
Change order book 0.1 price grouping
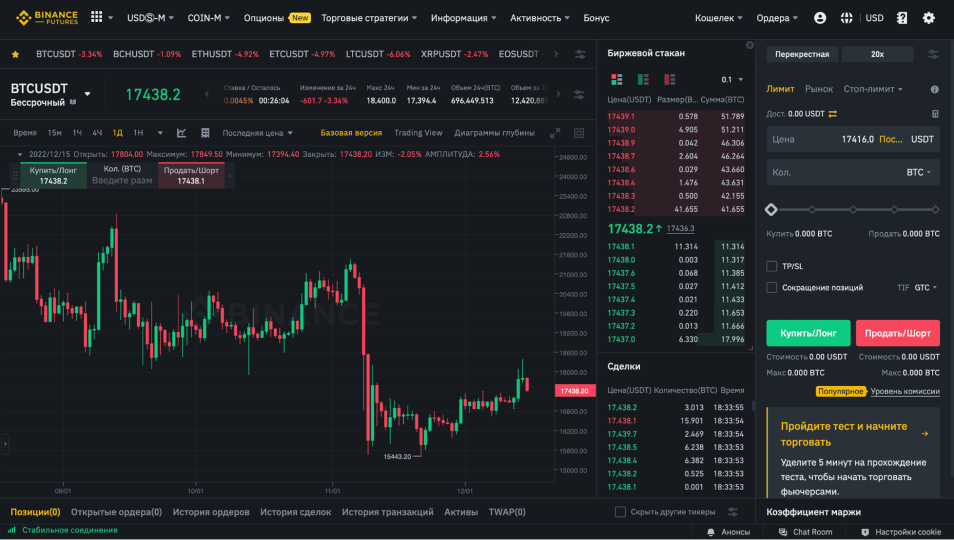(x=733, y=79)
